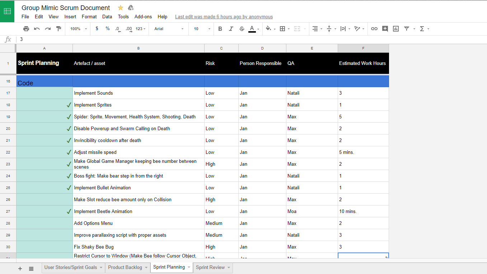
Task: Select column F header
Action: pos(363,48)
